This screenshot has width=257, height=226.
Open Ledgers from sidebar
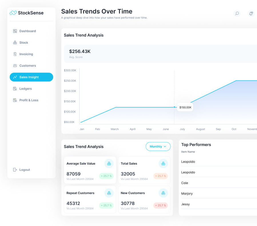click(x=31, y=89)
